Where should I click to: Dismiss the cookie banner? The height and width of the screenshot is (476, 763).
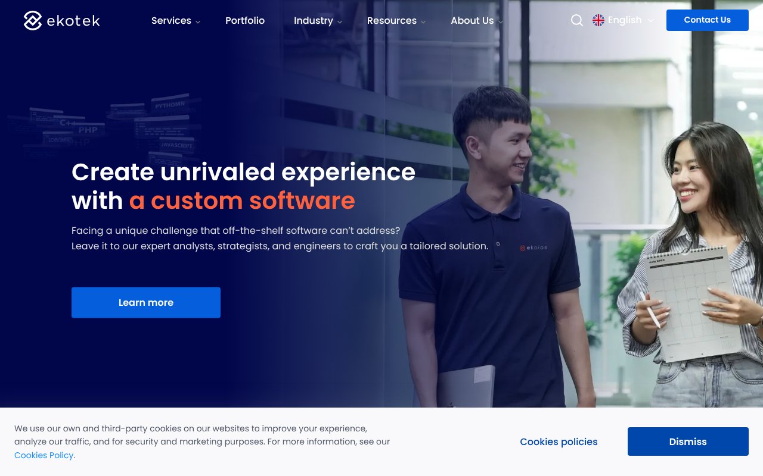point(688,441)
